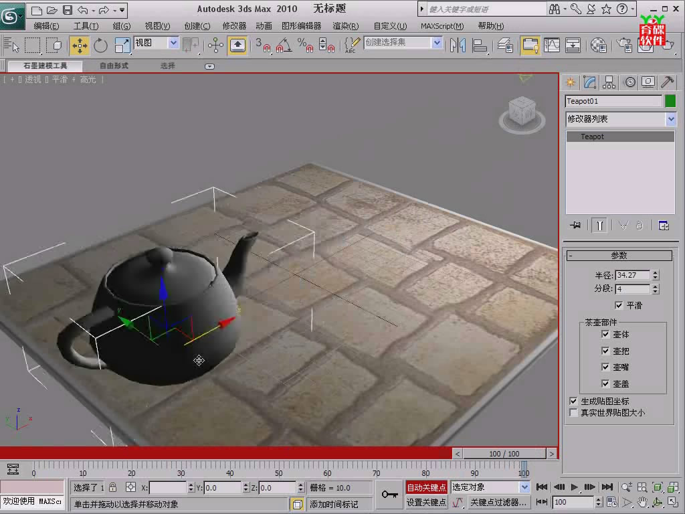The image size is (685, 514).
Task: Toggle the 自动关键点 auto key button
Action: click(x=426, y=487)
